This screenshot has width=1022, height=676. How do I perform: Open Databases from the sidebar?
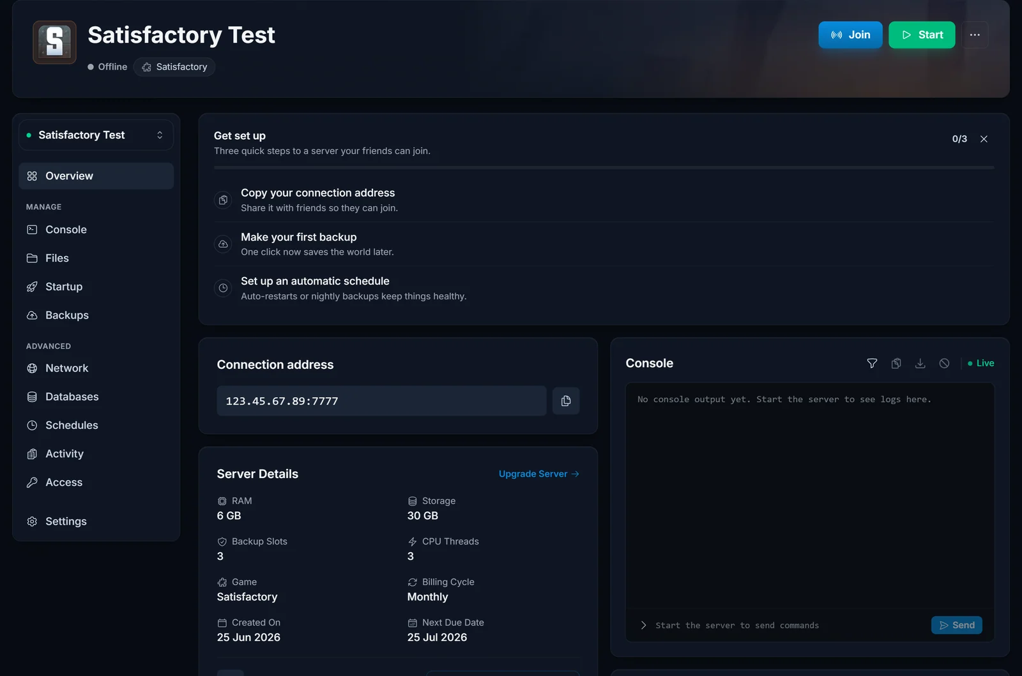[96, 397]
